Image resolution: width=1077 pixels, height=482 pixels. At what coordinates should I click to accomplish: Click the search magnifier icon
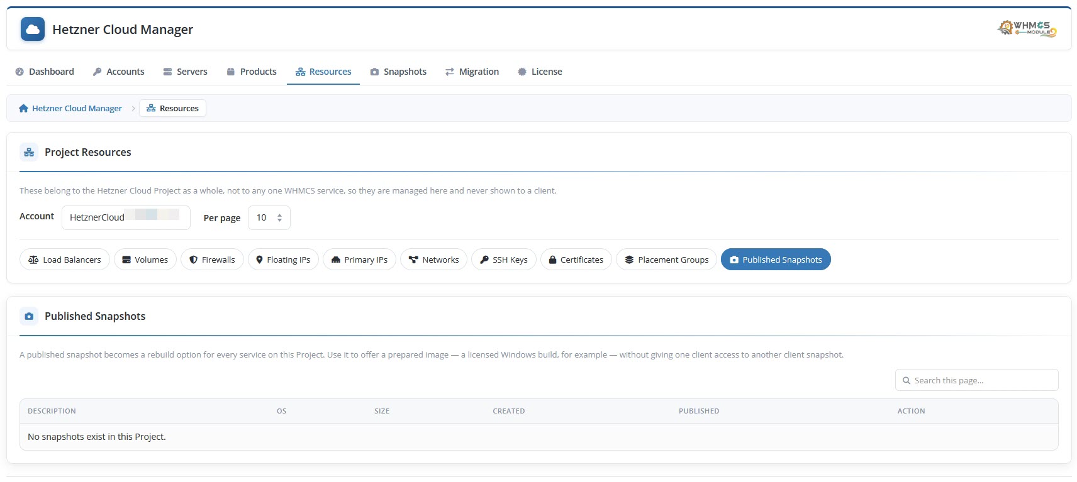point(907,380)
